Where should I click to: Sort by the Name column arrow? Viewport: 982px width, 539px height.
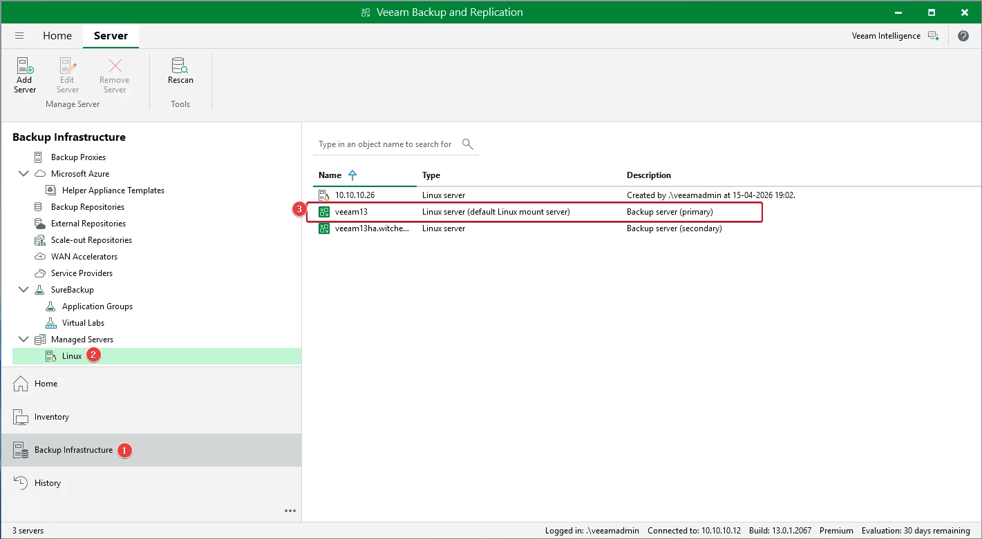(353, 175)
